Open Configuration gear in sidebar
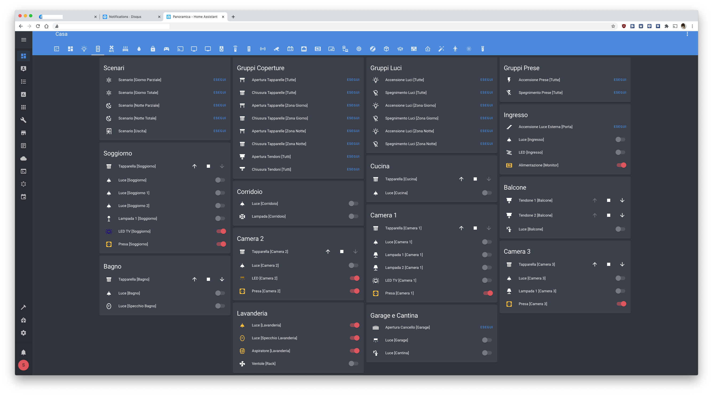This screenshot has width=713, height=395. click(x=23, y=333)
